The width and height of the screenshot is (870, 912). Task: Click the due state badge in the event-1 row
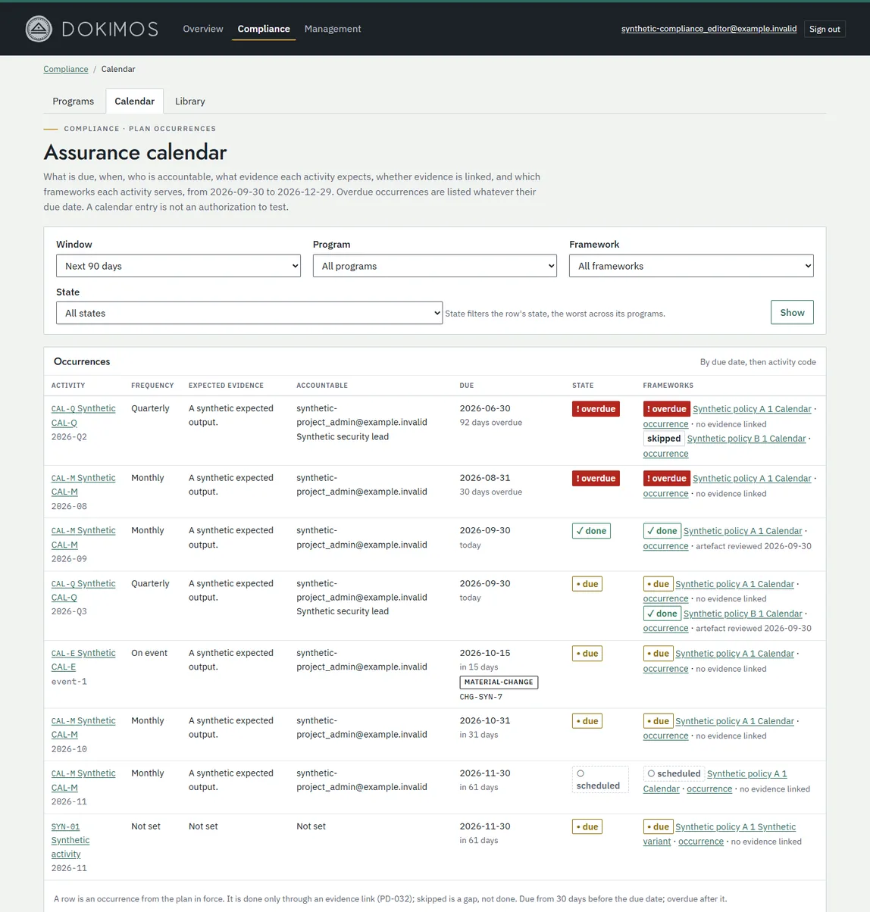point(587,654)
